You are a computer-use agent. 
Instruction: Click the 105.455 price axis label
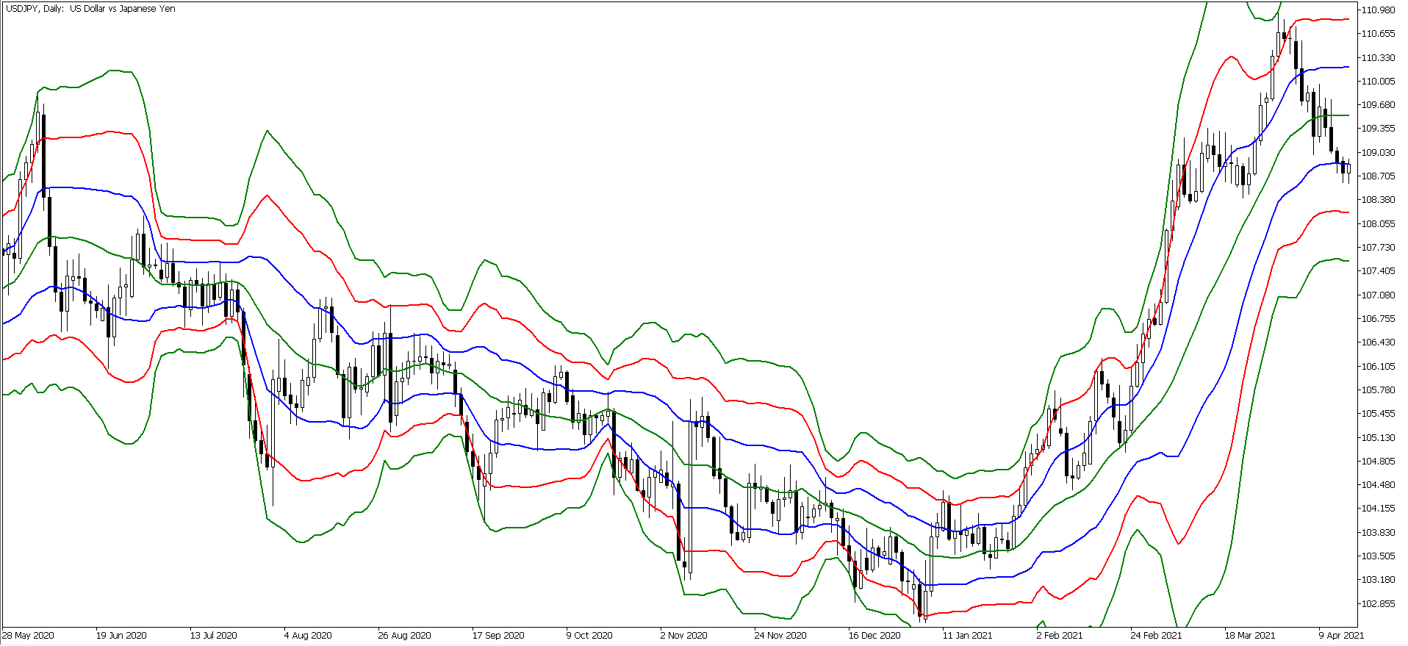[1378, 414]
